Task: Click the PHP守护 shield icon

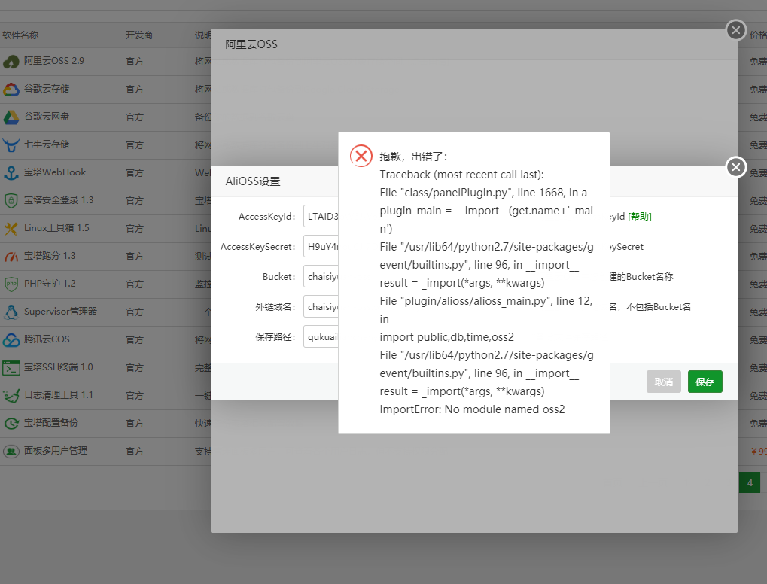Action: coord(11,284)
